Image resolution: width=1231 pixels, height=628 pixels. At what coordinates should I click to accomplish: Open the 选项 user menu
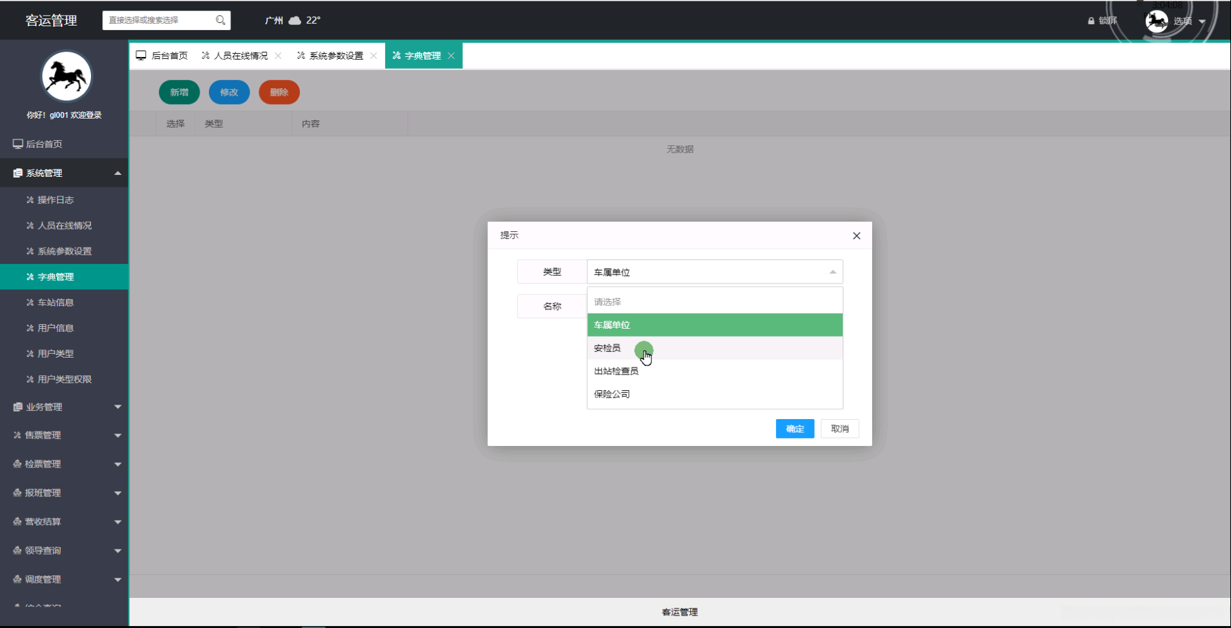click(x=1188, y=21)
